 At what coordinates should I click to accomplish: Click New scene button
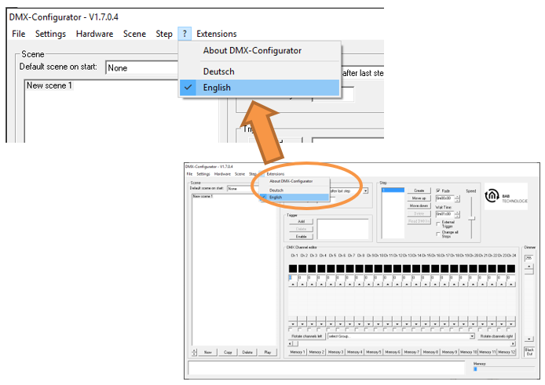coord(207,352)
